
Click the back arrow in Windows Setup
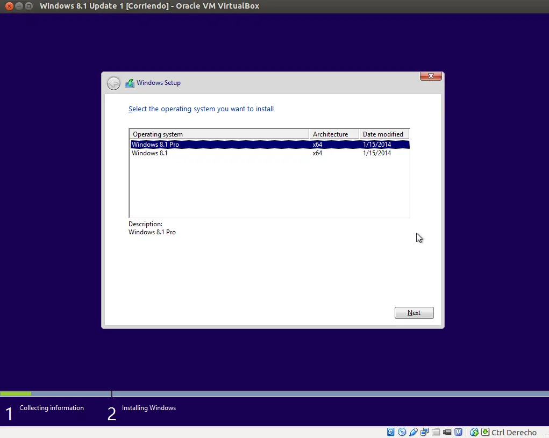pos(113,83)
